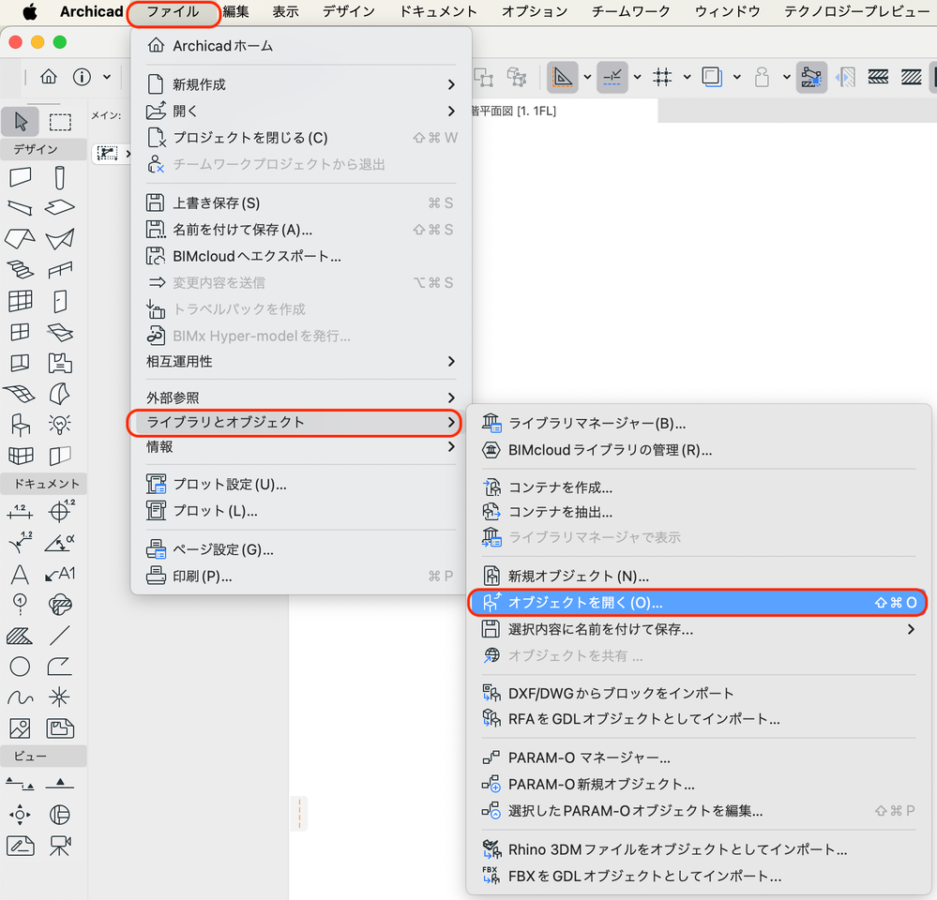Open the チームワーク menu
The height and width of the screenshot is (900, 937).
click(x=631, y=12)
